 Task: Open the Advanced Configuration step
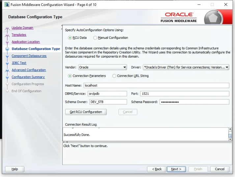pos(29,70)
